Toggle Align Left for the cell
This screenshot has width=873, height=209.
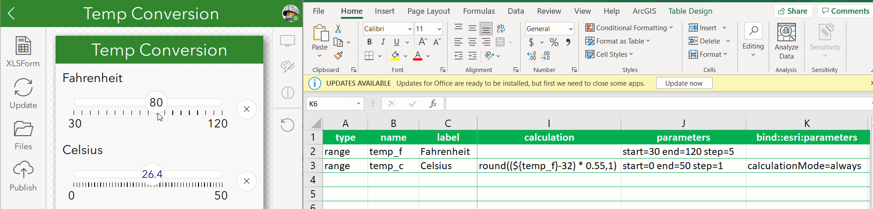(x=459, y=42)
